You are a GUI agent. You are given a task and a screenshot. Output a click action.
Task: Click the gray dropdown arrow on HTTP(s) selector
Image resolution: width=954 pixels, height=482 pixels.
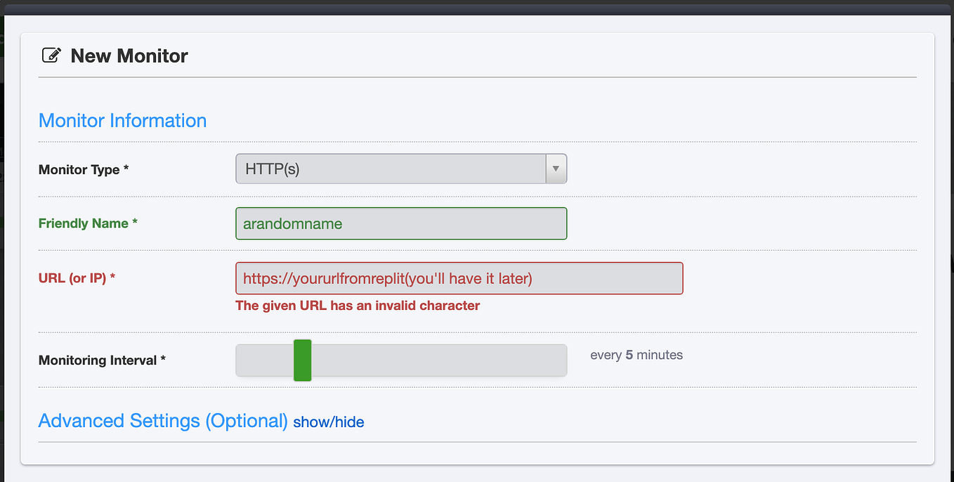click(556, 169)
